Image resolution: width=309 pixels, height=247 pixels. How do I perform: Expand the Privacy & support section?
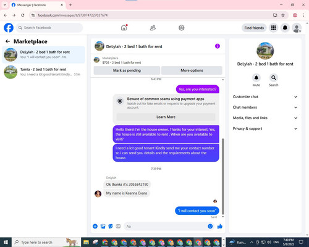coord(265,128)
